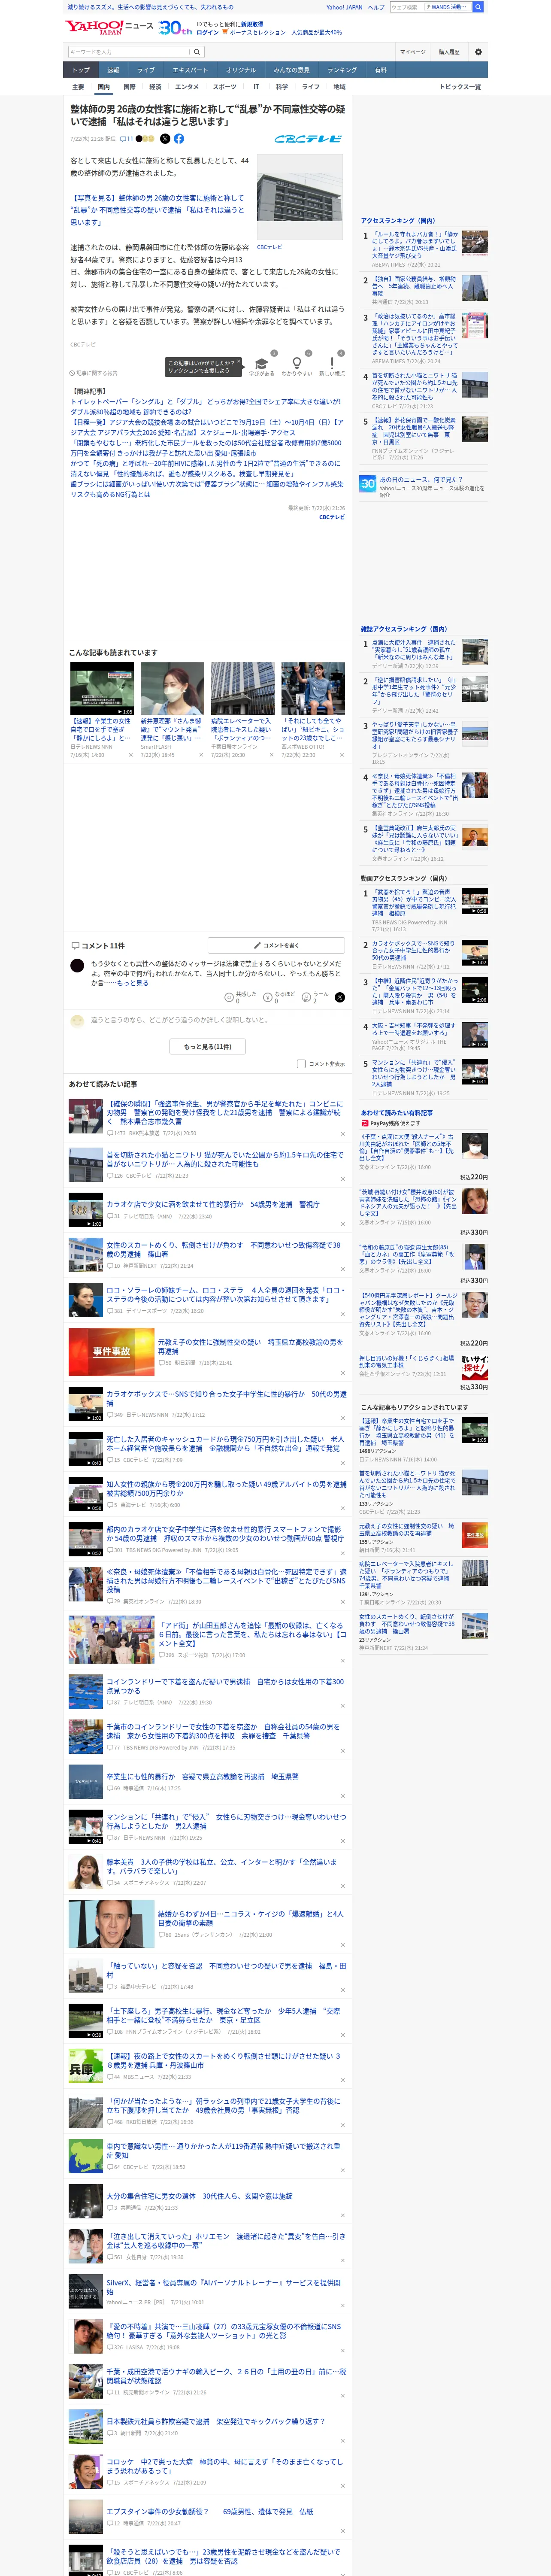Click the なるほど reaction on first comment
This screenshot has height=2576, width=551.
click(280, 997)
